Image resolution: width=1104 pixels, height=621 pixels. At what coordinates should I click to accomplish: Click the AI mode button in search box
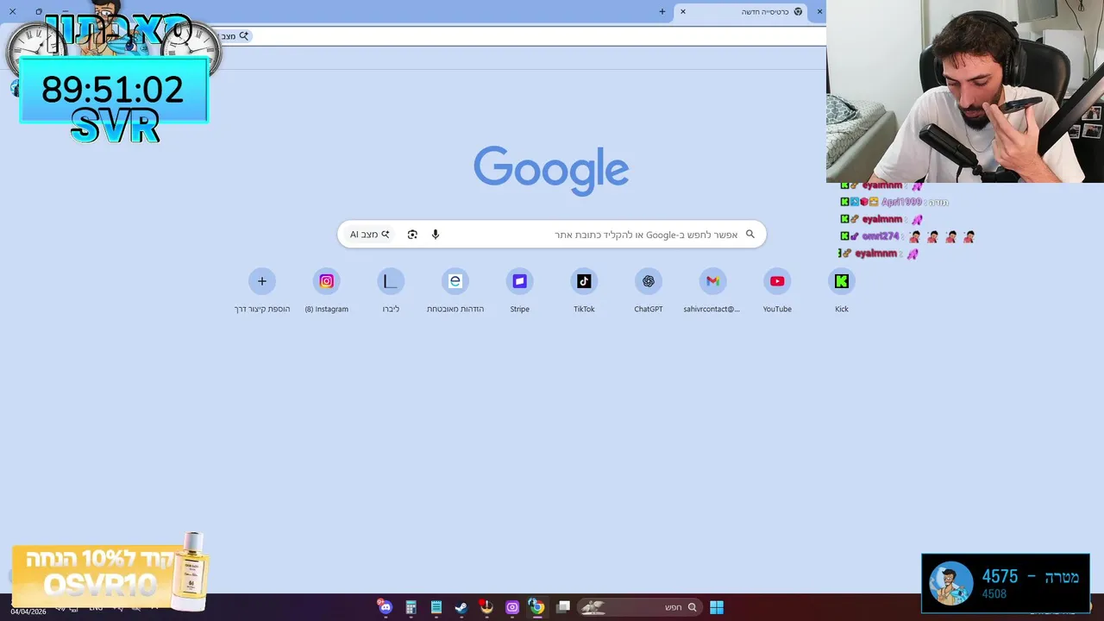pyautogui.click(x=369, y=235)
